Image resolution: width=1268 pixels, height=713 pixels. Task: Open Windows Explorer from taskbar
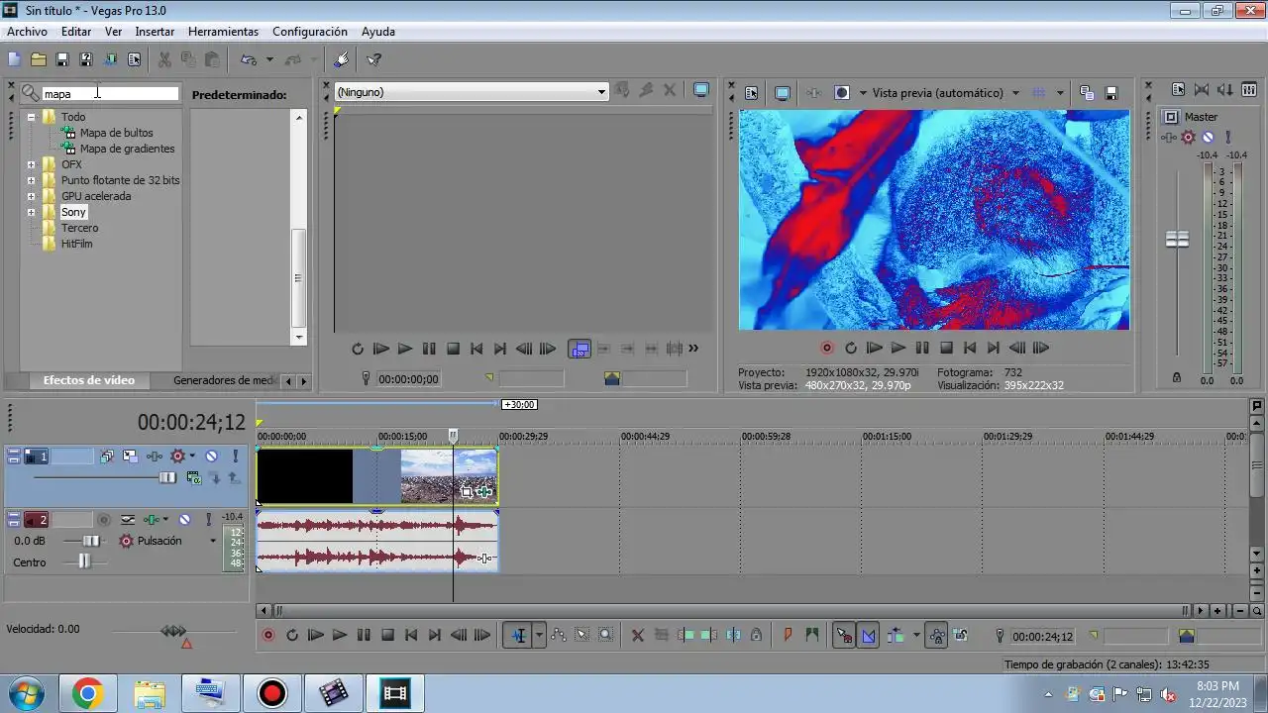(x=150, y=693)
